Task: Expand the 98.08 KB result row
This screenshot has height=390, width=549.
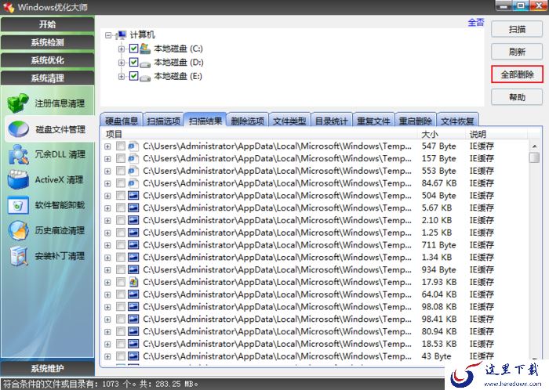Action: [107, 307]
